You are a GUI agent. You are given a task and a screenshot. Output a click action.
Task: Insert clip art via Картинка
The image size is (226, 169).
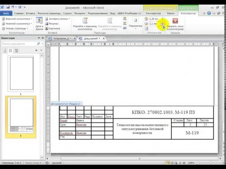tap(53, 29)
